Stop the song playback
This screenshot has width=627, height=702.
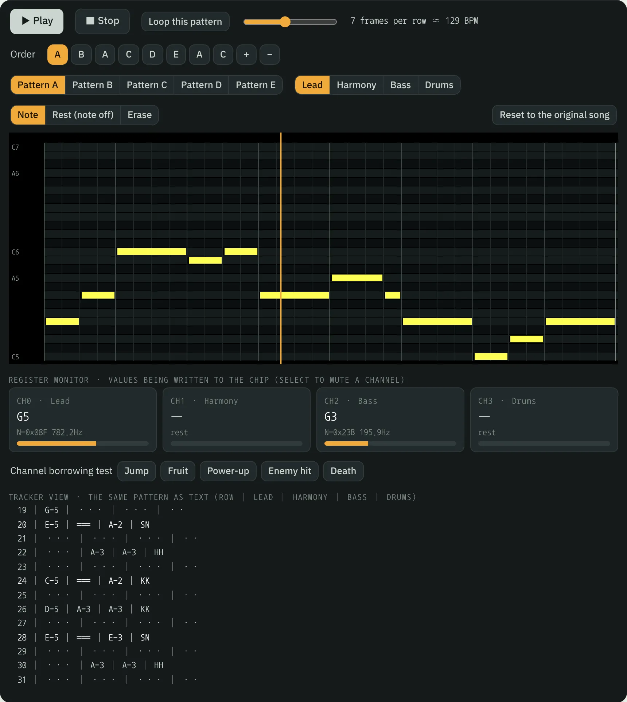102,21
